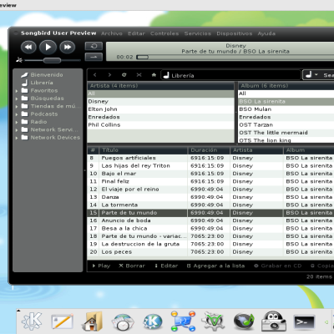Toggle repeat mode button

click(94, 46)
